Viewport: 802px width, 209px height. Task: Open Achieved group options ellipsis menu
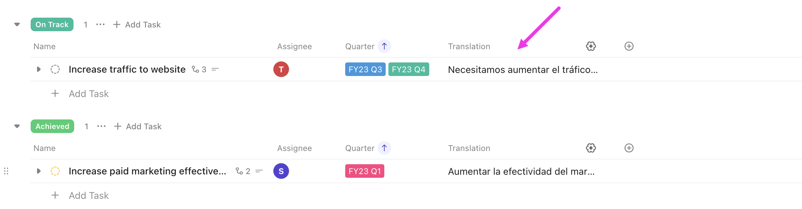click(101, 126)
